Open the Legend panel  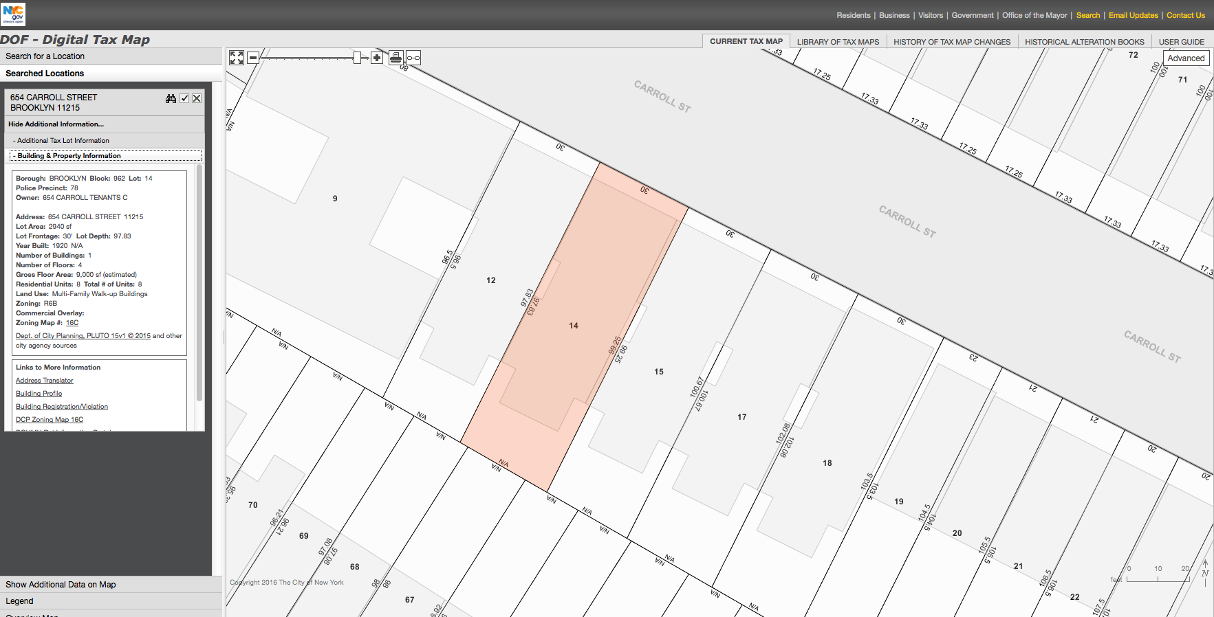pyautogui.click(x=19, y=601)
